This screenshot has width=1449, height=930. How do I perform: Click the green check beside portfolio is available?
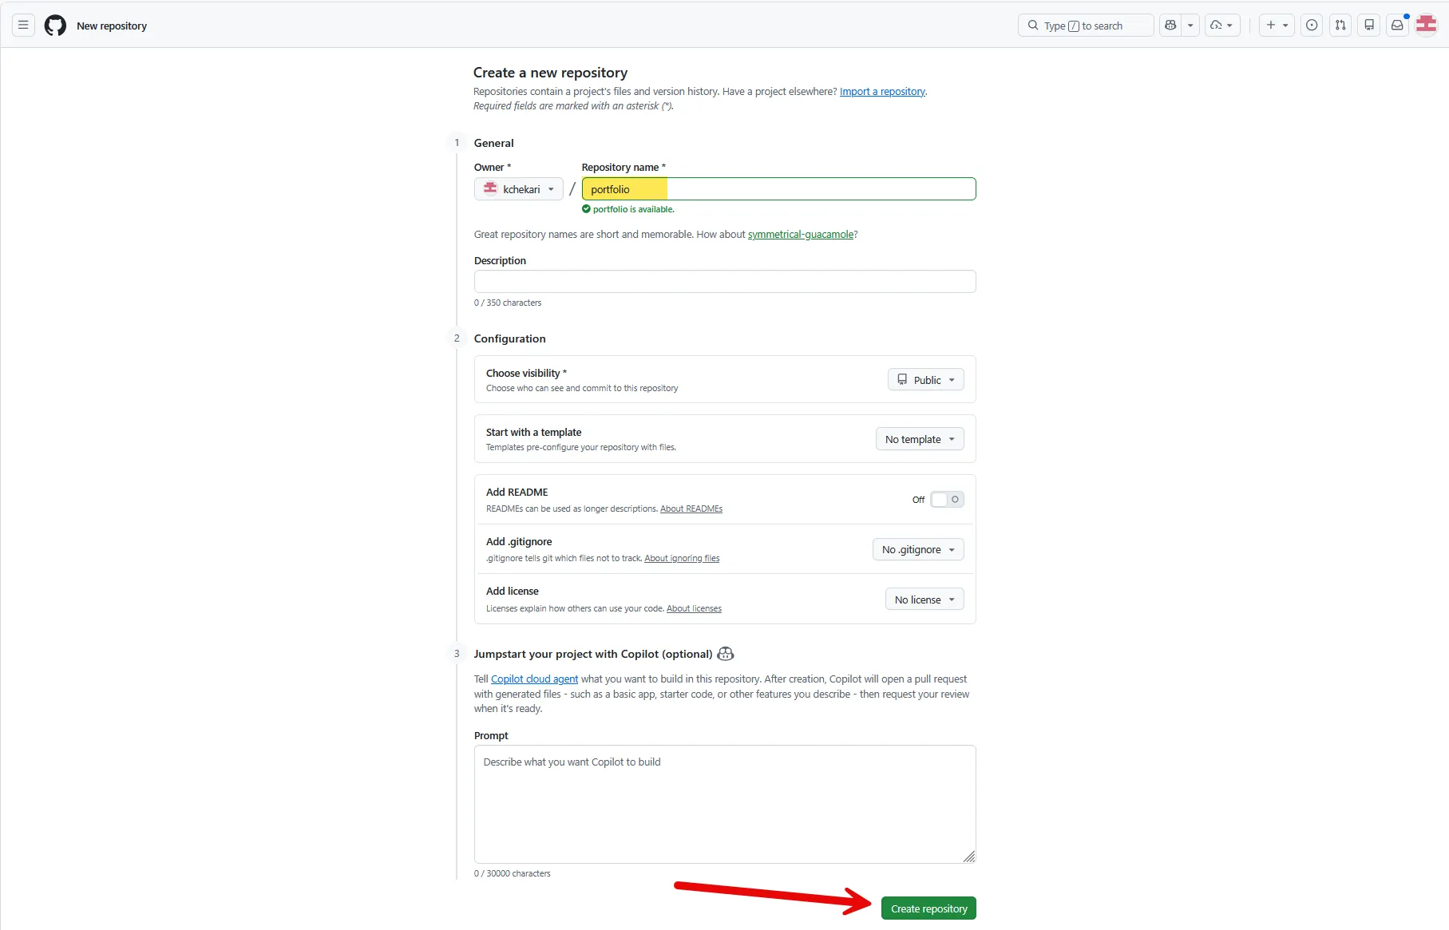(x=586, y=209)
